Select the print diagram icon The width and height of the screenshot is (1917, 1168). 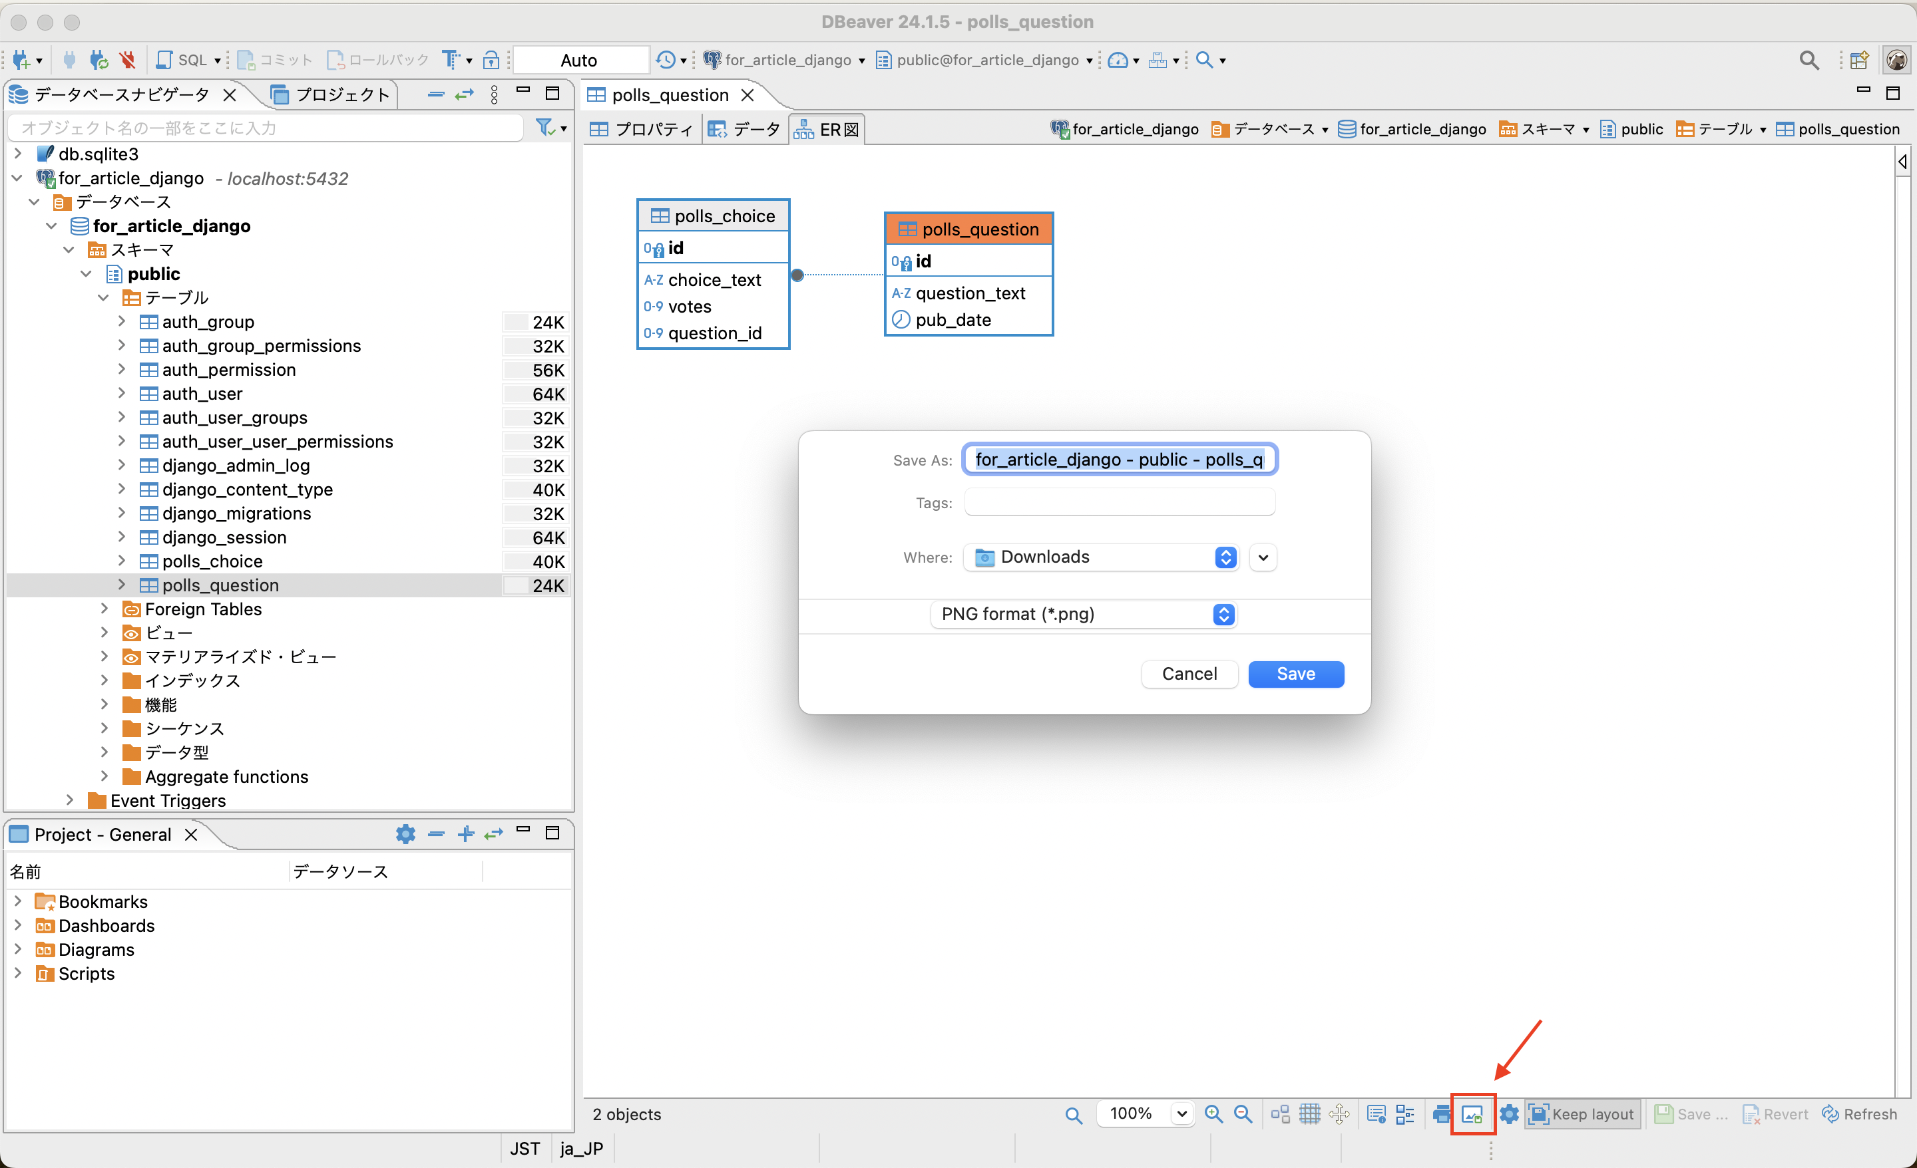pyautogui.click(x=1442, y=1113)
